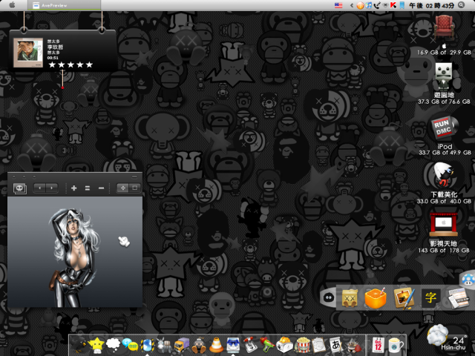Zoom in with the plus button
Image resolution: width=475 pixels, height=356 pixels.
coord(73,188)
